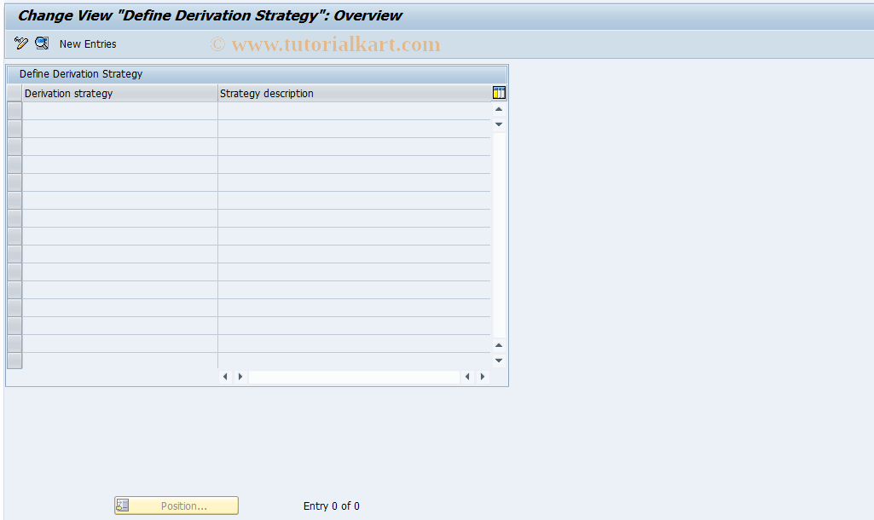Open the table column configuration icon

pos(498,92)
